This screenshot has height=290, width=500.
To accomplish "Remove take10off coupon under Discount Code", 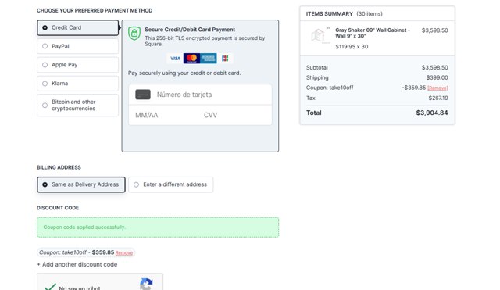I will [x=124, y=253].
